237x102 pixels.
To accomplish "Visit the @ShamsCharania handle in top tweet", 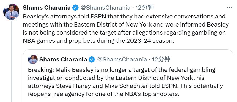I will click(106, 8).
